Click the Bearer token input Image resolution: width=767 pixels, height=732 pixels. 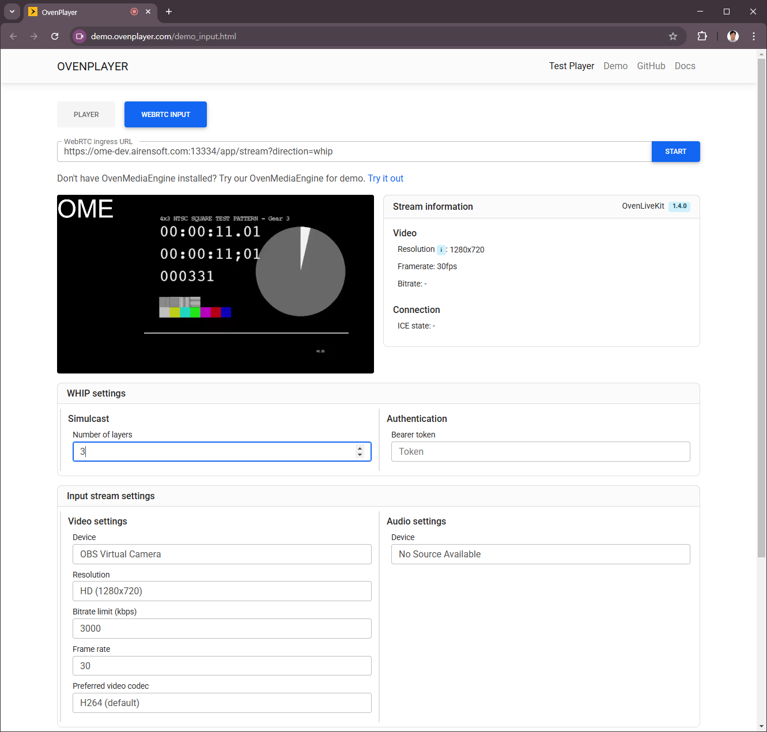[x=541, y=452]
